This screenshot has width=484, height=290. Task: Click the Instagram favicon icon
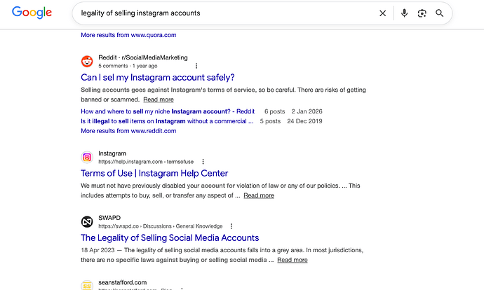(x=87, y=157)
